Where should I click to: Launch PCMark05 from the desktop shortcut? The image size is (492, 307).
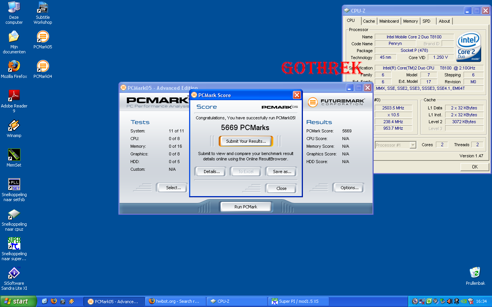coord(43,40)
